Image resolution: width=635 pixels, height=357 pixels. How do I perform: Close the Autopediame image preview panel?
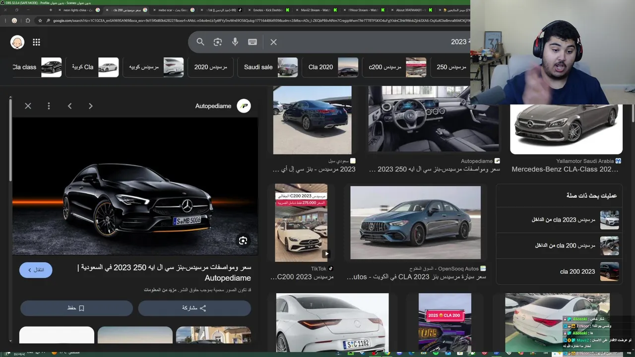(28, 106)
